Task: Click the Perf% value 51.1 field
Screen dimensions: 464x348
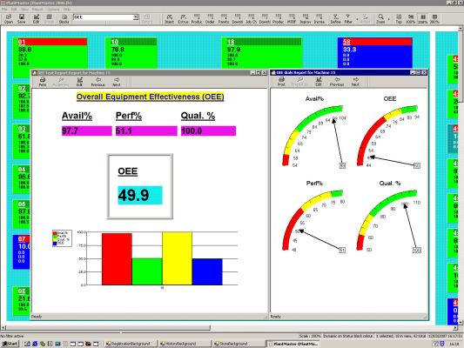Action: click(146, 130)
